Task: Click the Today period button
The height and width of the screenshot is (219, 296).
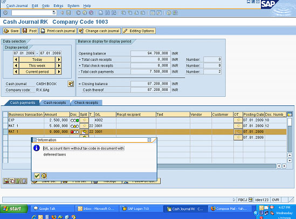Action: pyautogui.click(x=37, y=60)
